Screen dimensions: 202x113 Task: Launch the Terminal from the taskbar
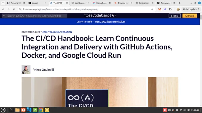11,110
